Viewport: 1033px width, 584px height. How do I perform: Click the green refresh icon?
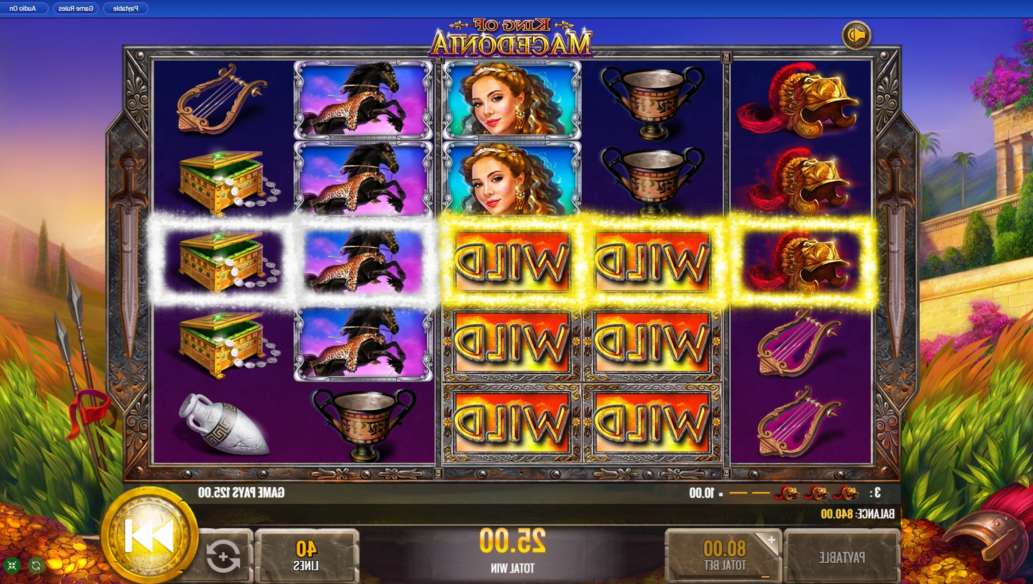point(36,566)
